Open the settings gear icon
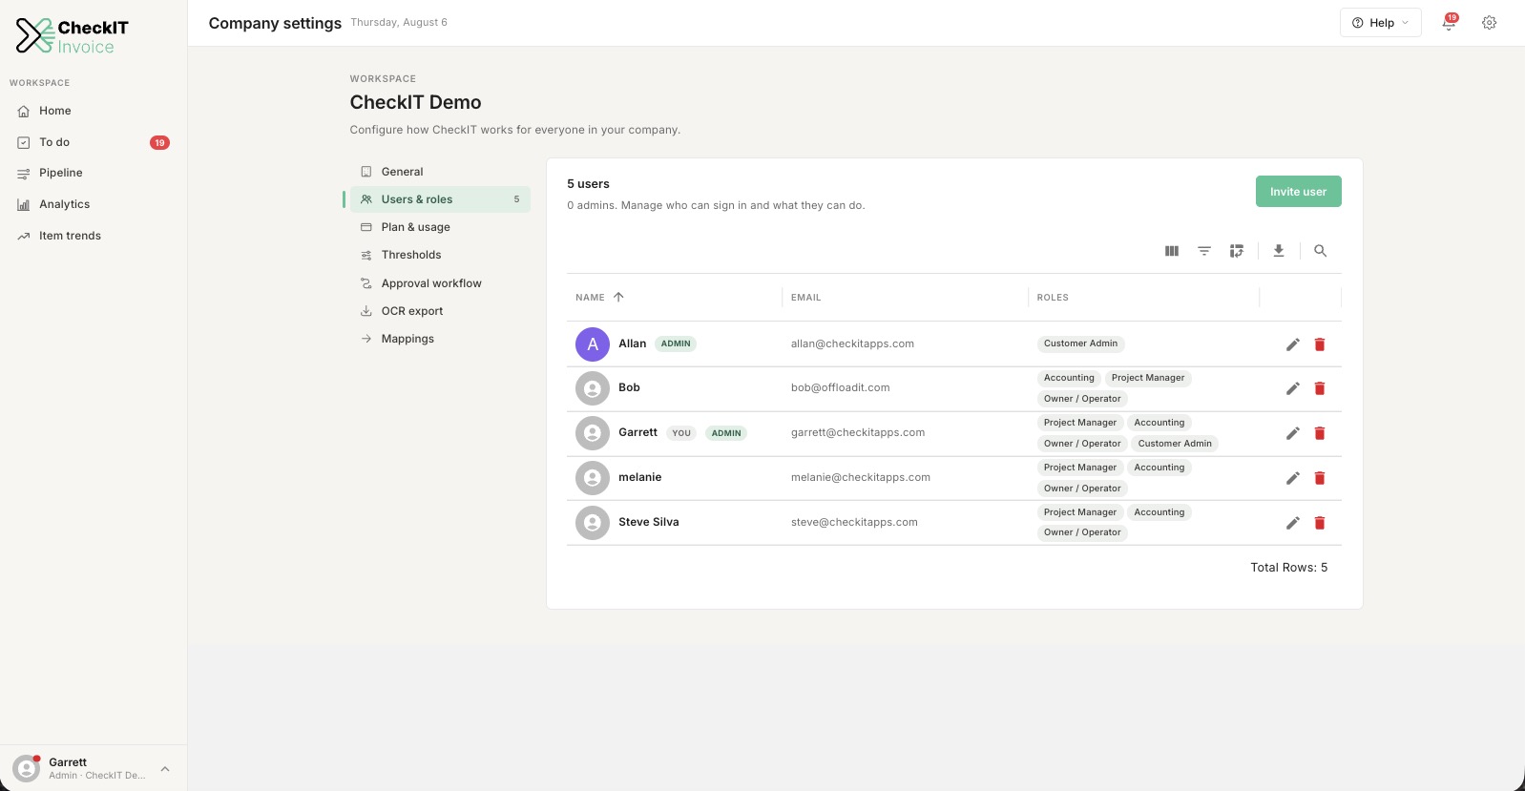 click(1489, 23)
